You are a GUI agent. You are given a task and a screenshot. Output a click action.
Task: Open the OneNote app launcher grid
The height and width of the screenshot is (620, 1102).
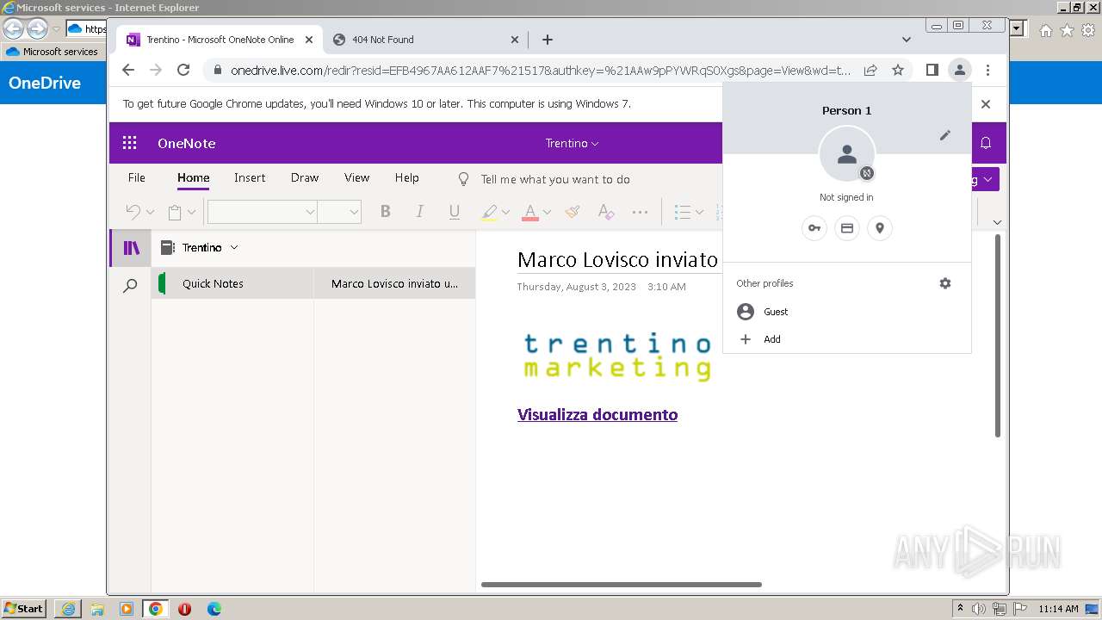pos(130,143)
